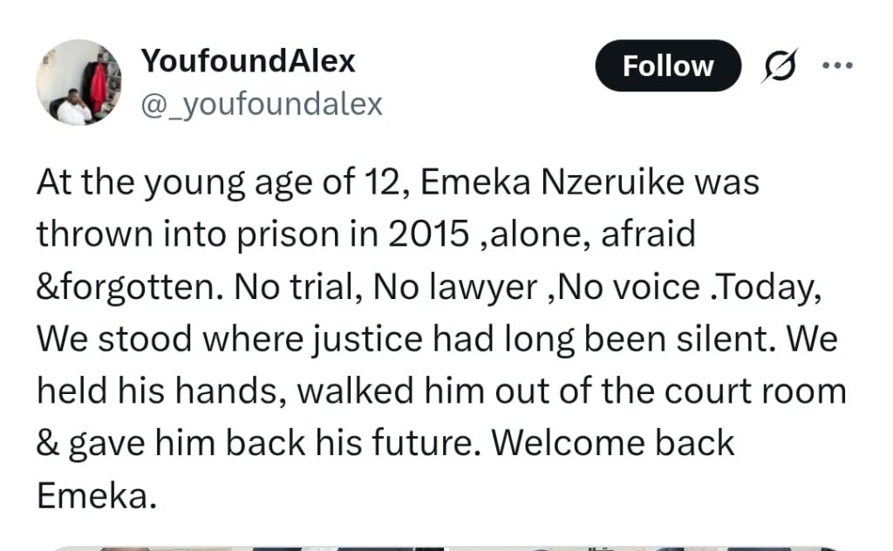
Task: Open the three-dot more options menu
Action: click(x=837, y=65)
